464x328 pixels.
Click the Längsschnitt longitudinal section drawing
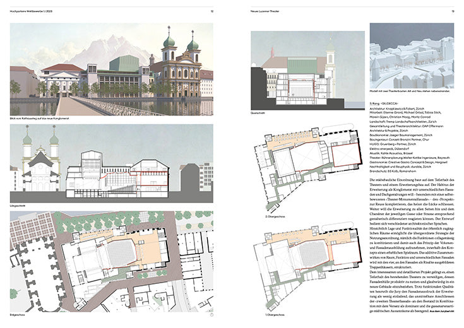pos(112,163)
